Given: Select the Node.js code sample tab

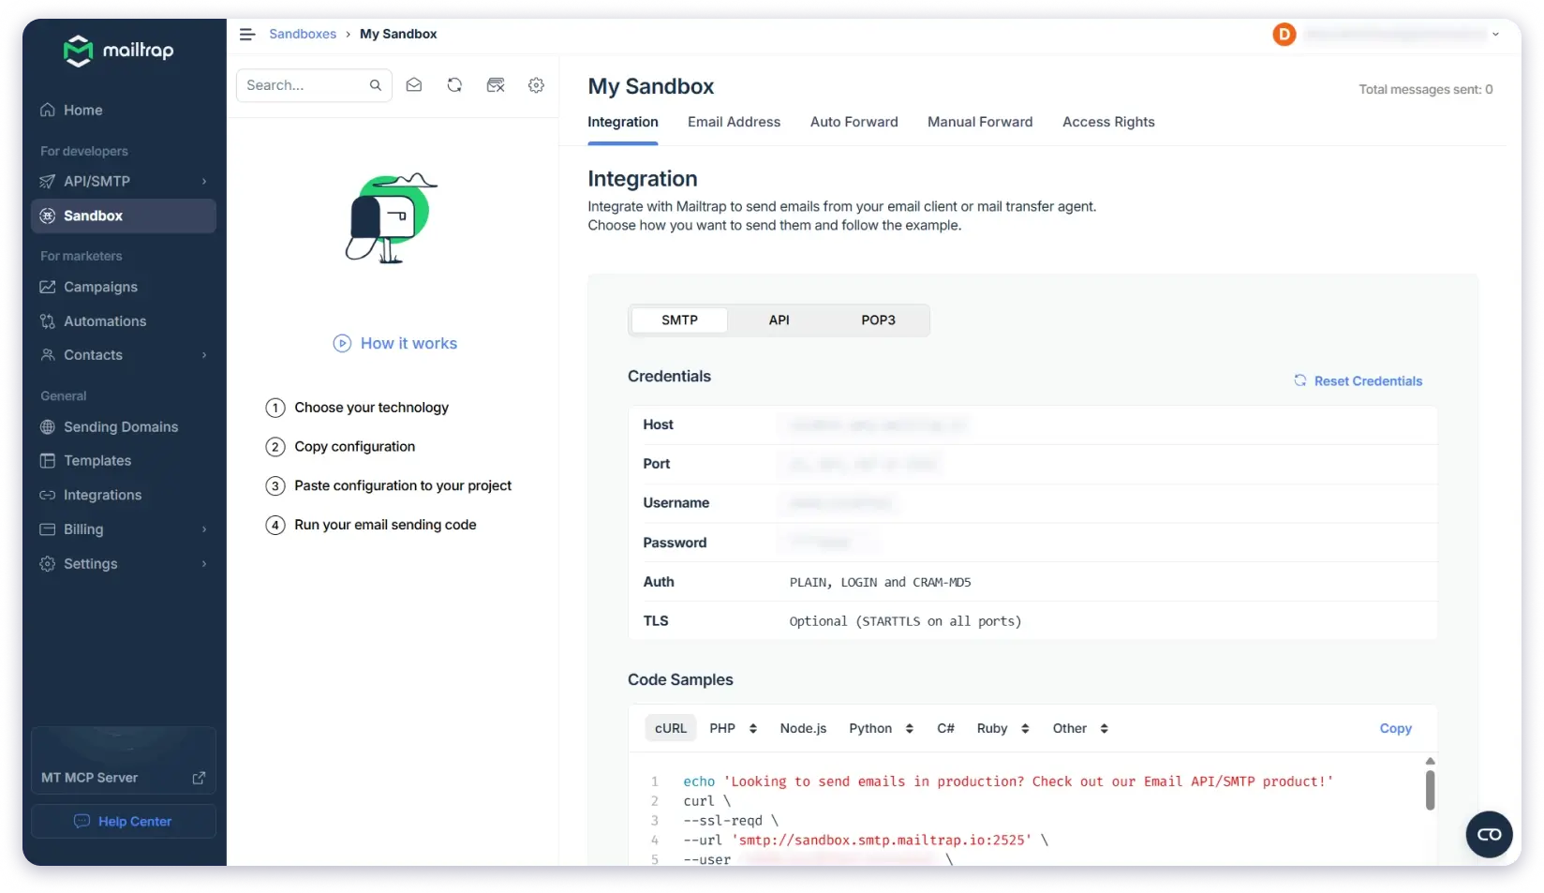Looking at the screenshot, I should pyautogui.click(x=803, y=729).
